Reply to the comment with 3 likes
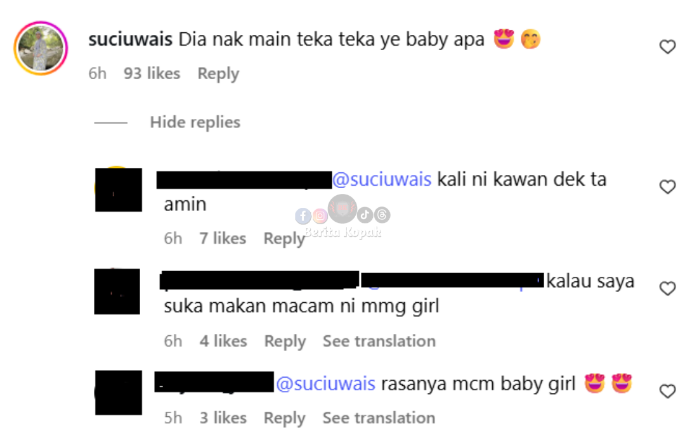This screenshot has width=685, height=441. coord(284,418)
